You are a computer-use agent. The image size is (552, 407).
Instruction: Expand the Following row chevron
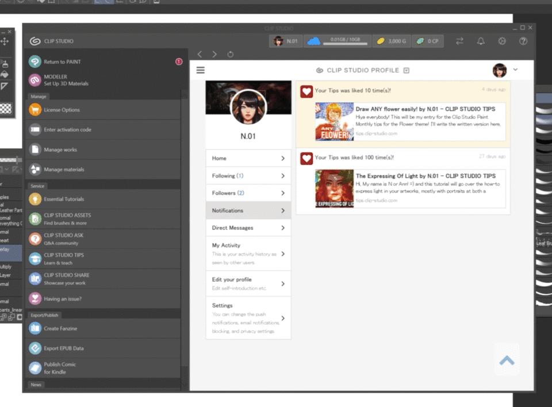coord(283,176)
